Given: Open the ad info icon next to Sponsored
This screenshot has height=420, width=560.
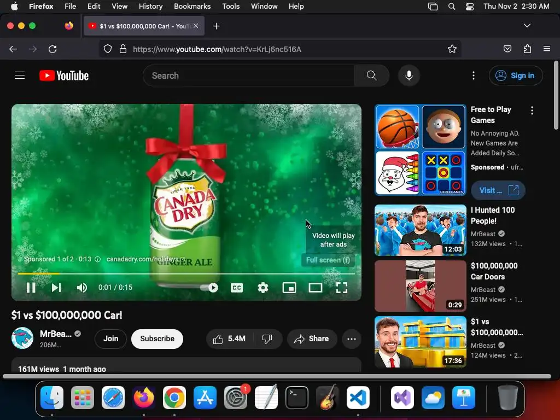Looking at the screenshot, I should (97, 259).
